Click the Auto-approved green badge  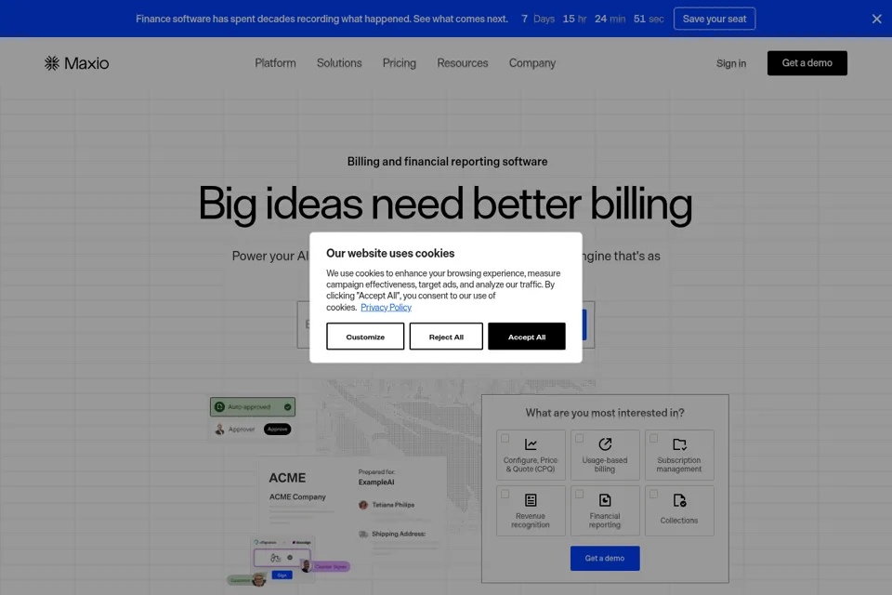coord(253,407)
